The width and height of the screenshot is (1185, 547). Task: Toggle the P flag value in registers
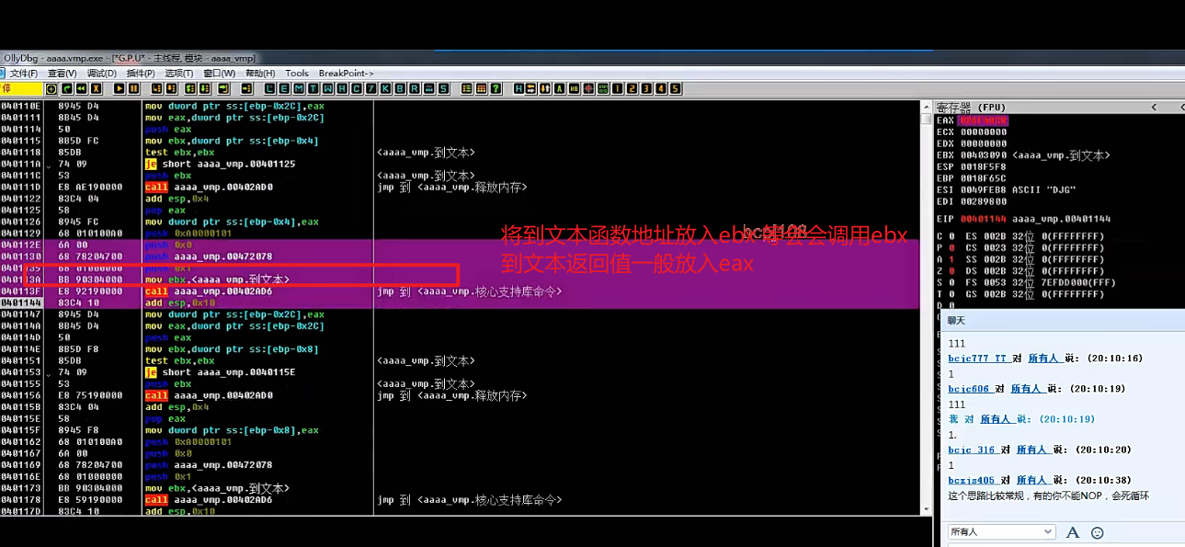951,247
